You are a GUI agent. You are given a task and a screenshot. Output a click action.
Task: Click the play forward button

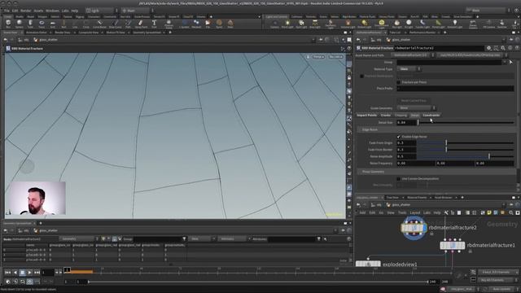29,273
